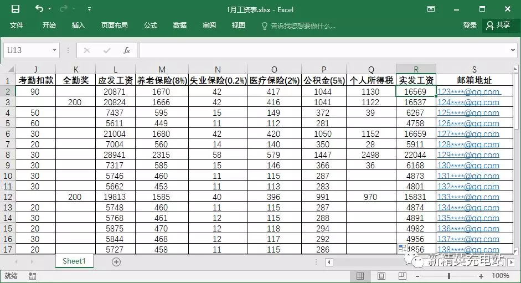Open the Customize Quick Access Toolbar dropdown
Image resolution: width=521 pixels, height=283 pixels.
[89, 9]
